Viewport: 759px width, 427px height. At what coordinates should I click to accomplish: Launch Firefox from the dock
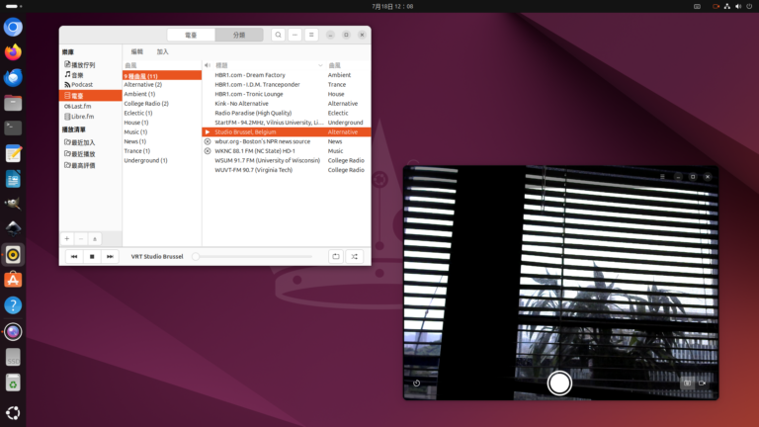(13, 52)
